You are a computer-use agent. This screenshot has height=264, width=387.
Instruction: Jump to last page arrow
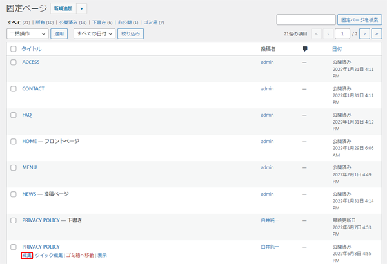point(377,33)
